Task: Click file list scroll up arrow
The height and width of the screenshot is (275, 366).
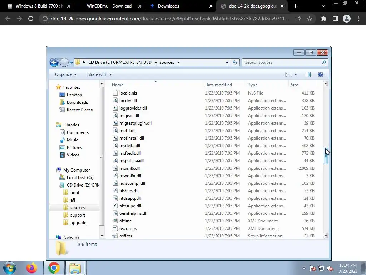Action: pyautogui.click(x=326, y=83)
